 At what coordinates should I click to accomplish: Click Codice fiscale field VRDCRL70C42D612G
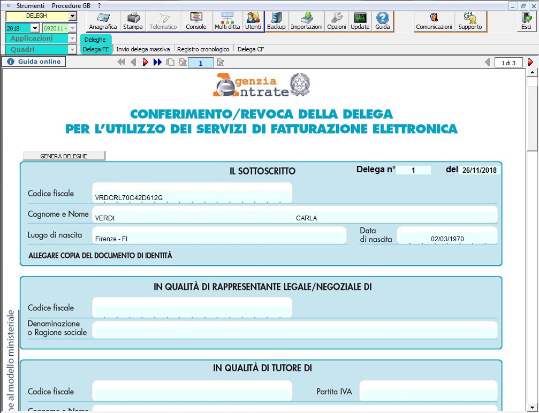pyautogui.click(x=192, y=194)
